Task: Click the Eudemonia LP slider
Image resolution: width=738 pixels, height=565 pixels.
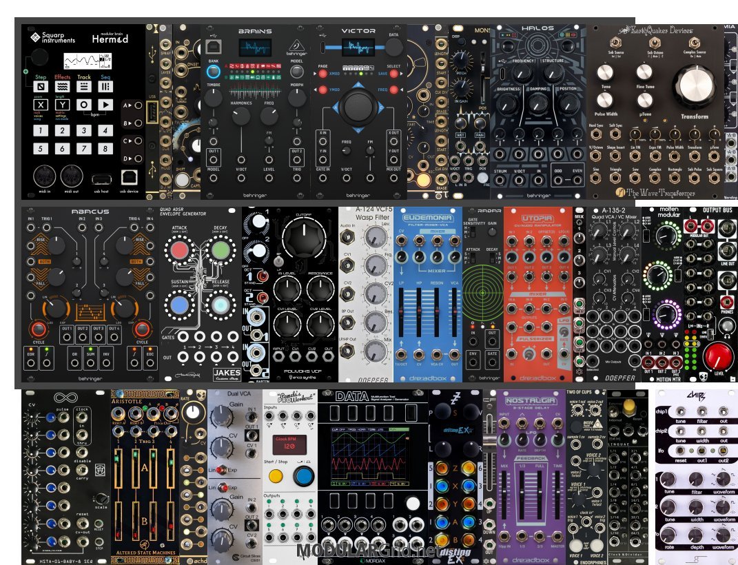Action: [x=402, y=312]
